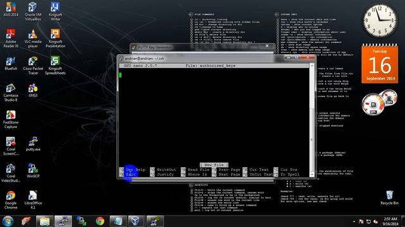Click the nano 'Exit' shortcut label
405x227 pixels.
coord(131,175)
